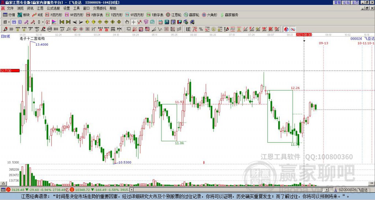Select the horizontal circle-with-line drawing tool
The height and width of the screenshot is (200, 375).
(49, 29)
